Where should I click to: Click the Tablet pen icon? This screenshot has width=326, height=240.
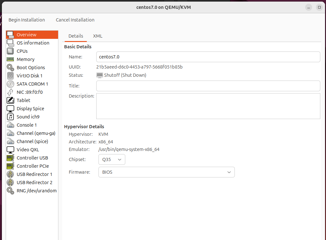click(x=10, y=100)
